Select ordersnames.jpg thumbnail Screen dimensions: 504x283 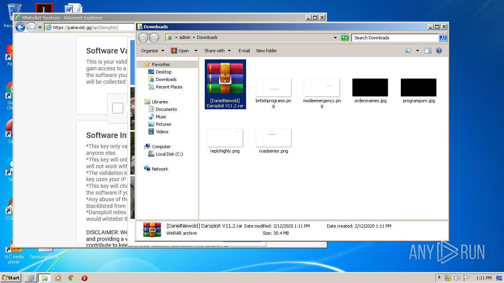(370, 91)
